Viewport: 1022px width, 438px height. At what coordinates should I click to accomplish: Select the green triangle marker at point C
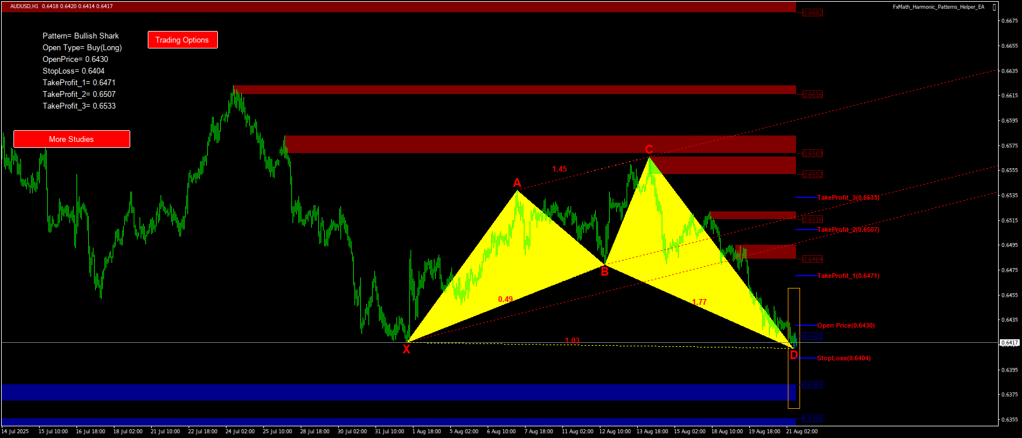653,168
